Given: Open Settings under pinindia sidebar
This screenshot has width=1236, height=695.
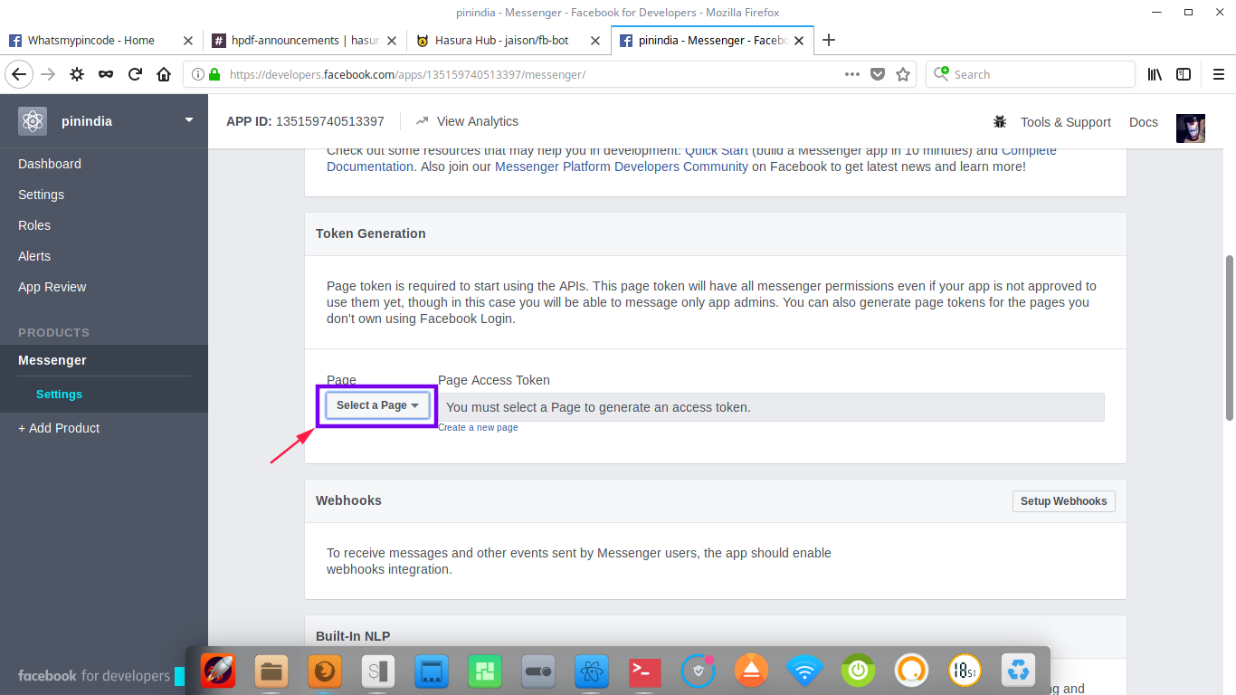Looking at the screenshot, I should click(x=41, y=195).
